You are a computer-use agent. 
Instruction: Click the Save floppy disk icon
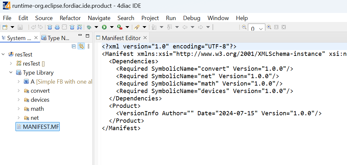click(x=20, y=27)
